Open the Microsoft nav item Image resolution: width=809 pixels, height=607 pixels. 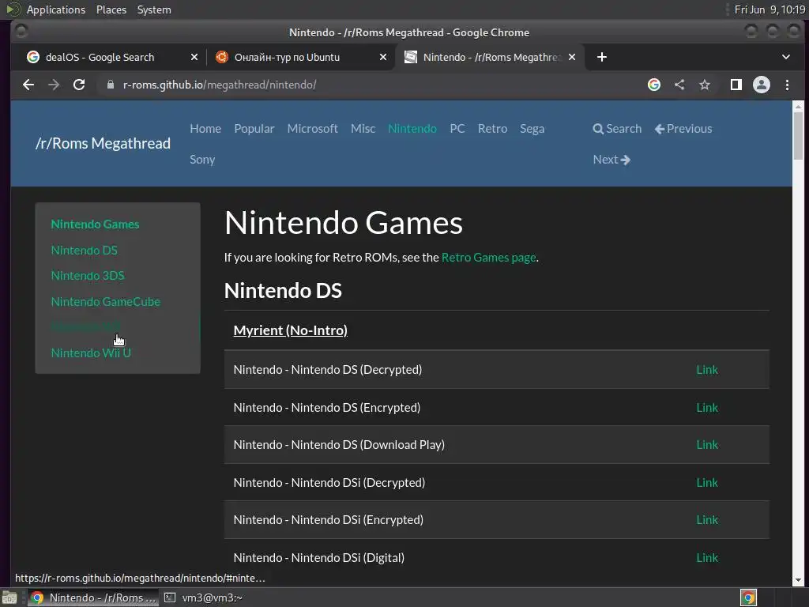tap(312, 129)
